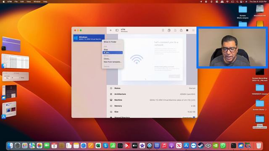Screen dimensions: 269x151
Task: Click the chip icon beside Architecture
Action: click(x=111, y=94)
